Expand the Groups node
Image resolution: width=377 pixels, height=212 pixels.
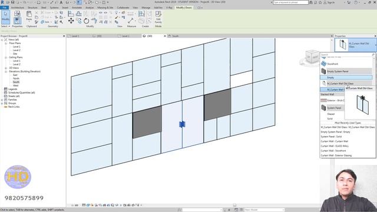click(2, 104)
